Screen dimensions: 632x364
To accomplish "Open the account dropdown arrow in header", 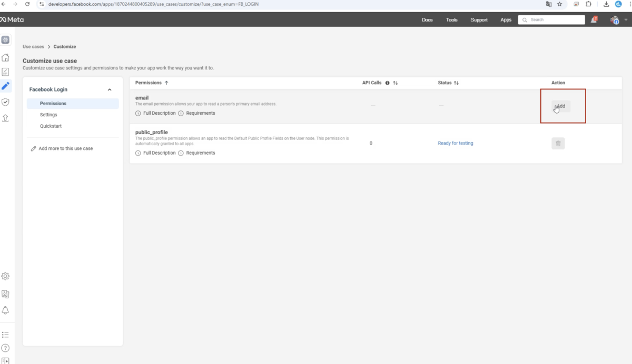I will pyautogui.click(x=626, y=20).
